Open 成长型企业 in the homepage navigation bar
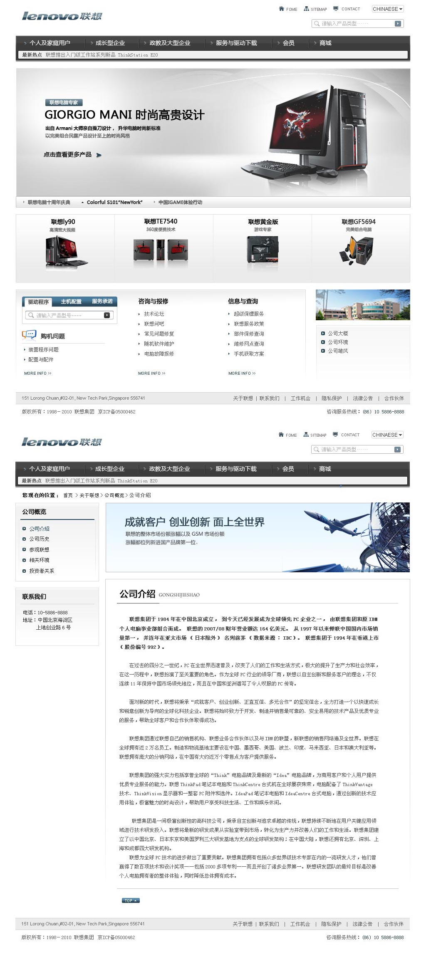Viewport: 426px width, 957px height. [x=110, y=43]
